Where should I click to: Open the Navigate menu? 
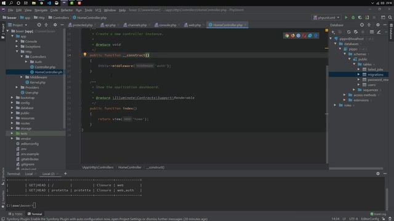(41, 10)
